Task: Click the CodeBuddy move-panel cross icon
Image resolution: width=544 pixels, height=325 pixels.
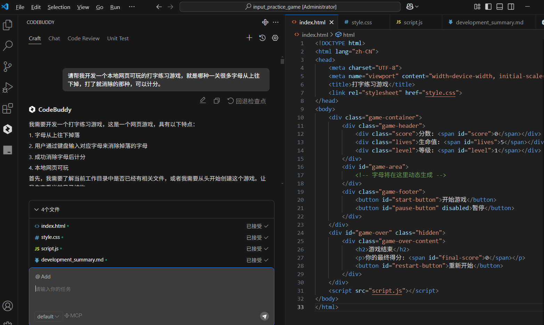Action: tap(265, 22)
